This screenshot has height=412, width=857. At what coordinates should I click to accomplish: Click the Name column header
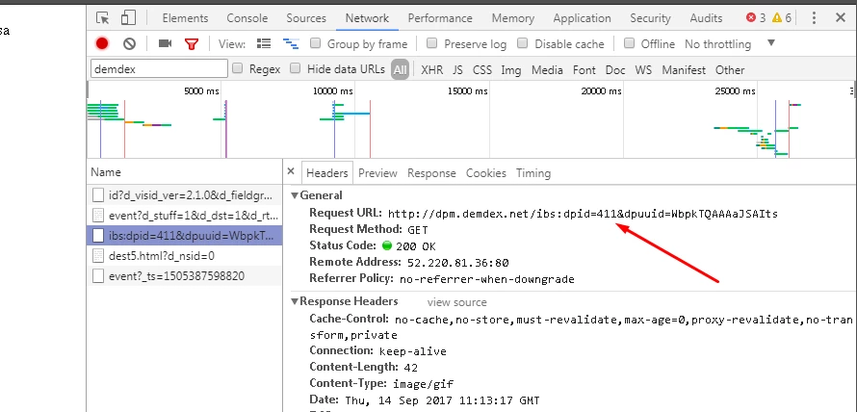185,172
